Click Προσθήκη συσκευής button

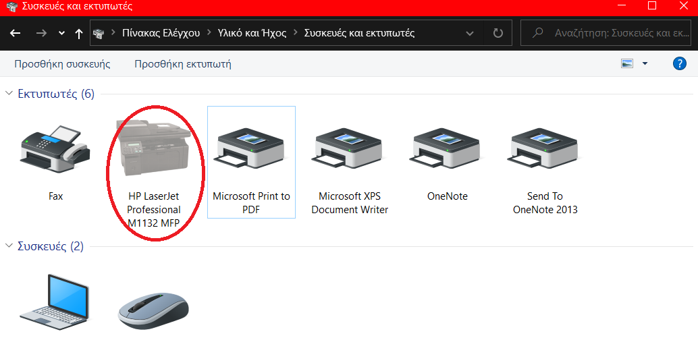pos(62,64)
